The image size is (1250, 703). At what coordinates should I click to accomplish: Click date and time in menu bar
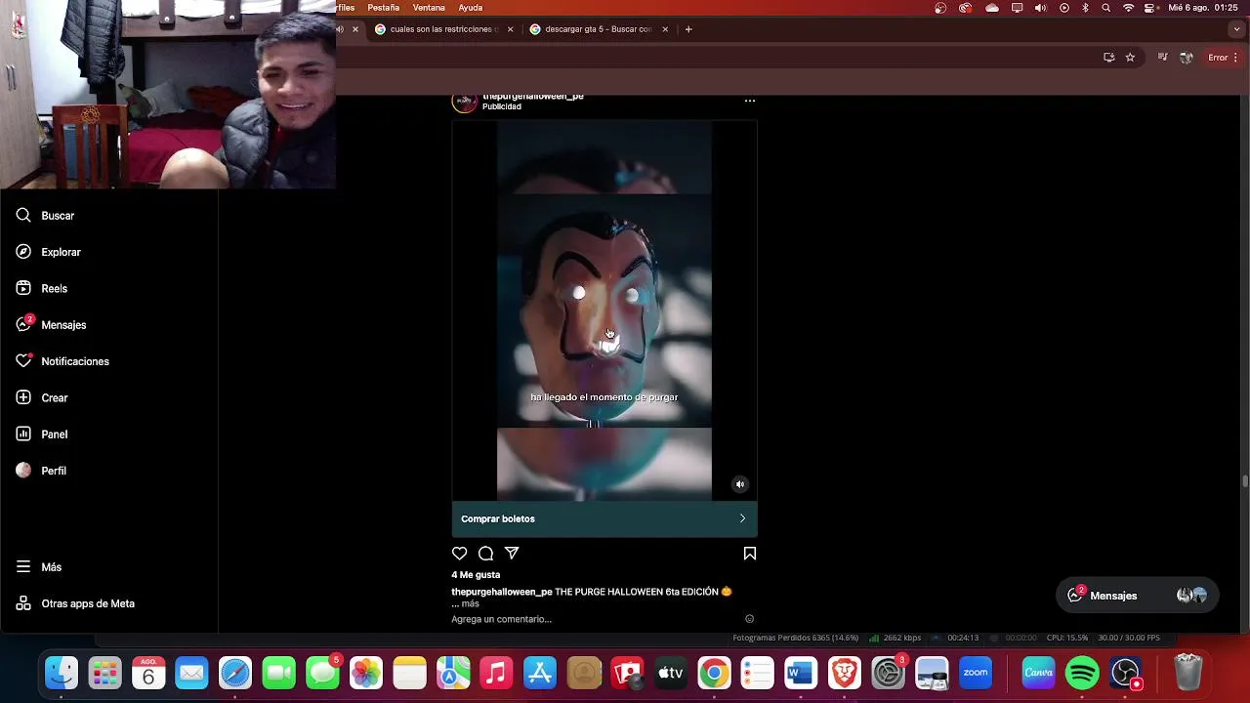1203,8
